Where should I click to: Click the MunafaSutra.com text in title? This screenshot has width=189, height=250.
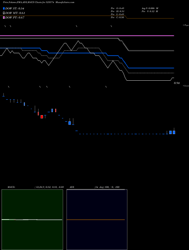[x=65, y=2]
